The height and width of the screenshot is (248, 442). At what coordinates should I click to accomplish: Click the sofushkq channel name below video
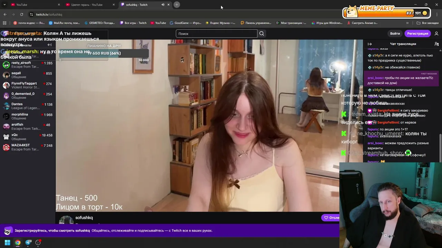pyautogui.click(x=84, y=218)
